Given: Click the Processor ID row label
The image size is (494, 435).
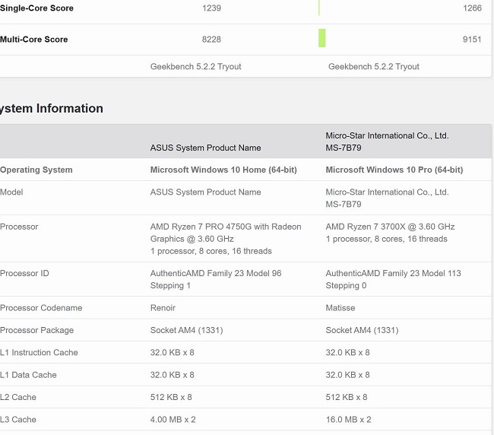Looking at the screenshot, I should (x=24, y=273).
